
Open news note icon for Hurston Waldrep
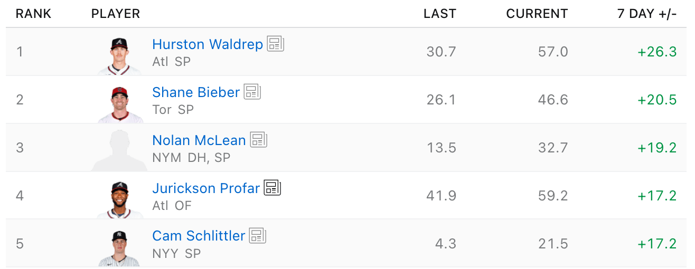coord(276,44)
